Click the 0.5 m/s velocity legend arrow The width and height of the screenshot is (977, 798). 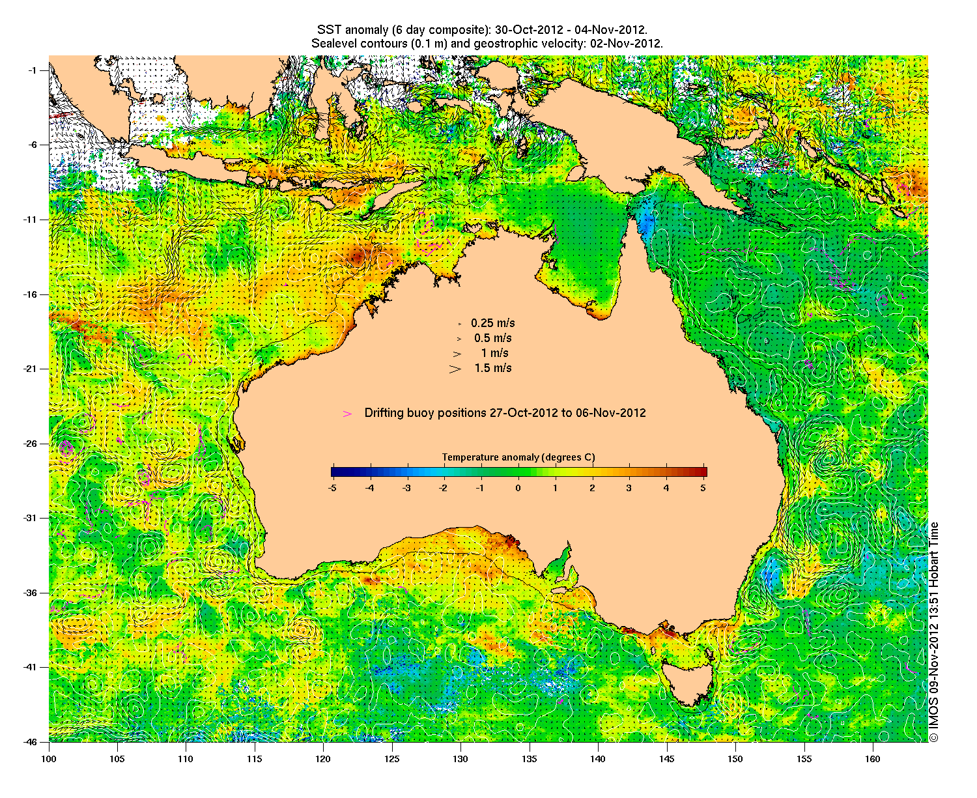(459, 339)
